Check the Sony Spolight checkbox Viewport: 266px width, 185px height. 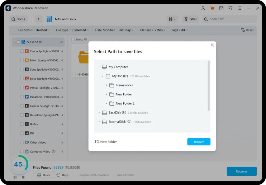coord(22,69)
